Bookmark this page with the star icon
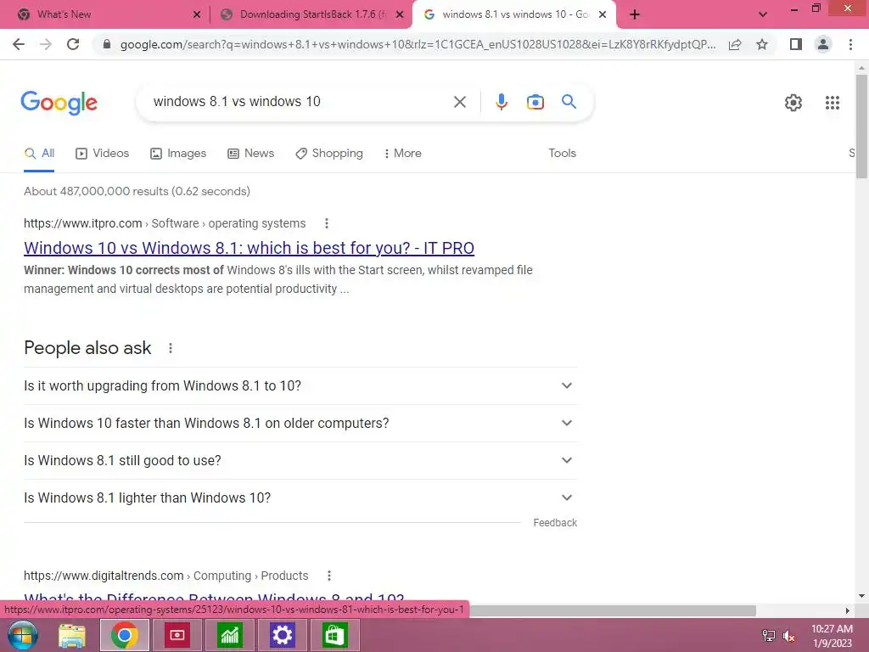Screen dimensions: 869x652 pyautogui.click(x=762, y=44)
